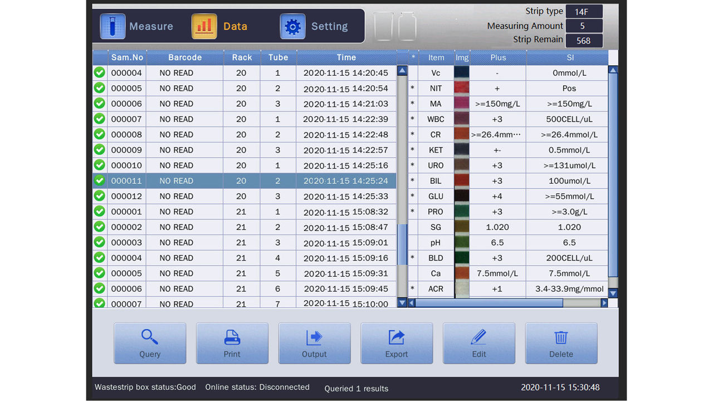Click the NIT red color strip image
This screenshot has width=713, height=401.
462,88
